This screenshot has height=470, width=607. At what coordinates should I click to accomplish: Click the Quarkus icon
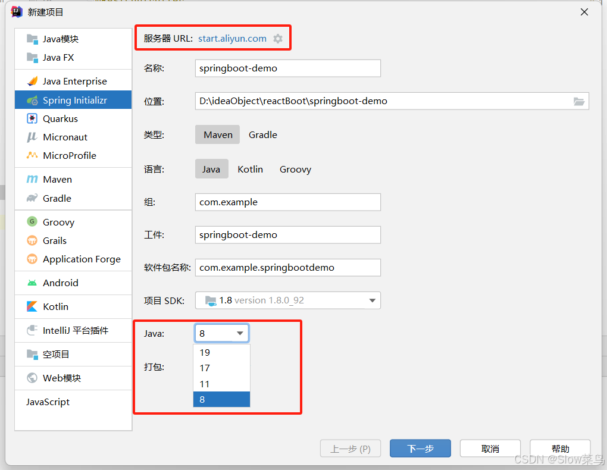(x=32, y=118)
